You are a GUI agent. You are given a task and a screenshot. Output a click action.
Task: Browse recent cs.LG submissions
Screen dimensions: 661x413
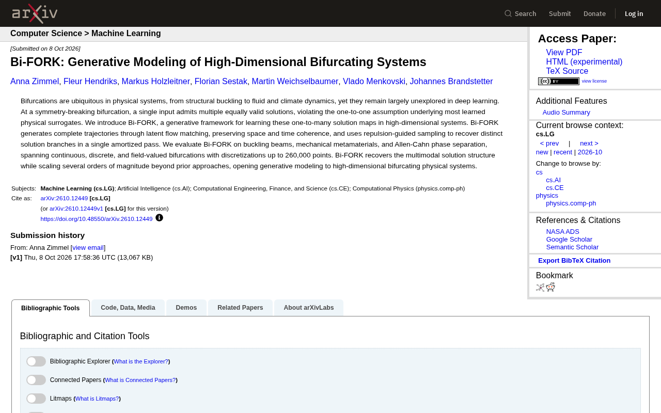click(563, 152)
